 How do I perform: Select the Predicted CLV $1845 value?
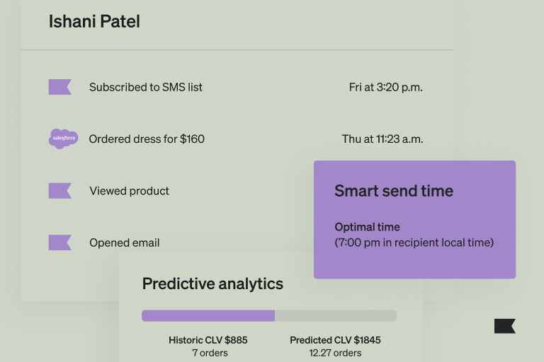pyautogui.click(x=335, y=340)
